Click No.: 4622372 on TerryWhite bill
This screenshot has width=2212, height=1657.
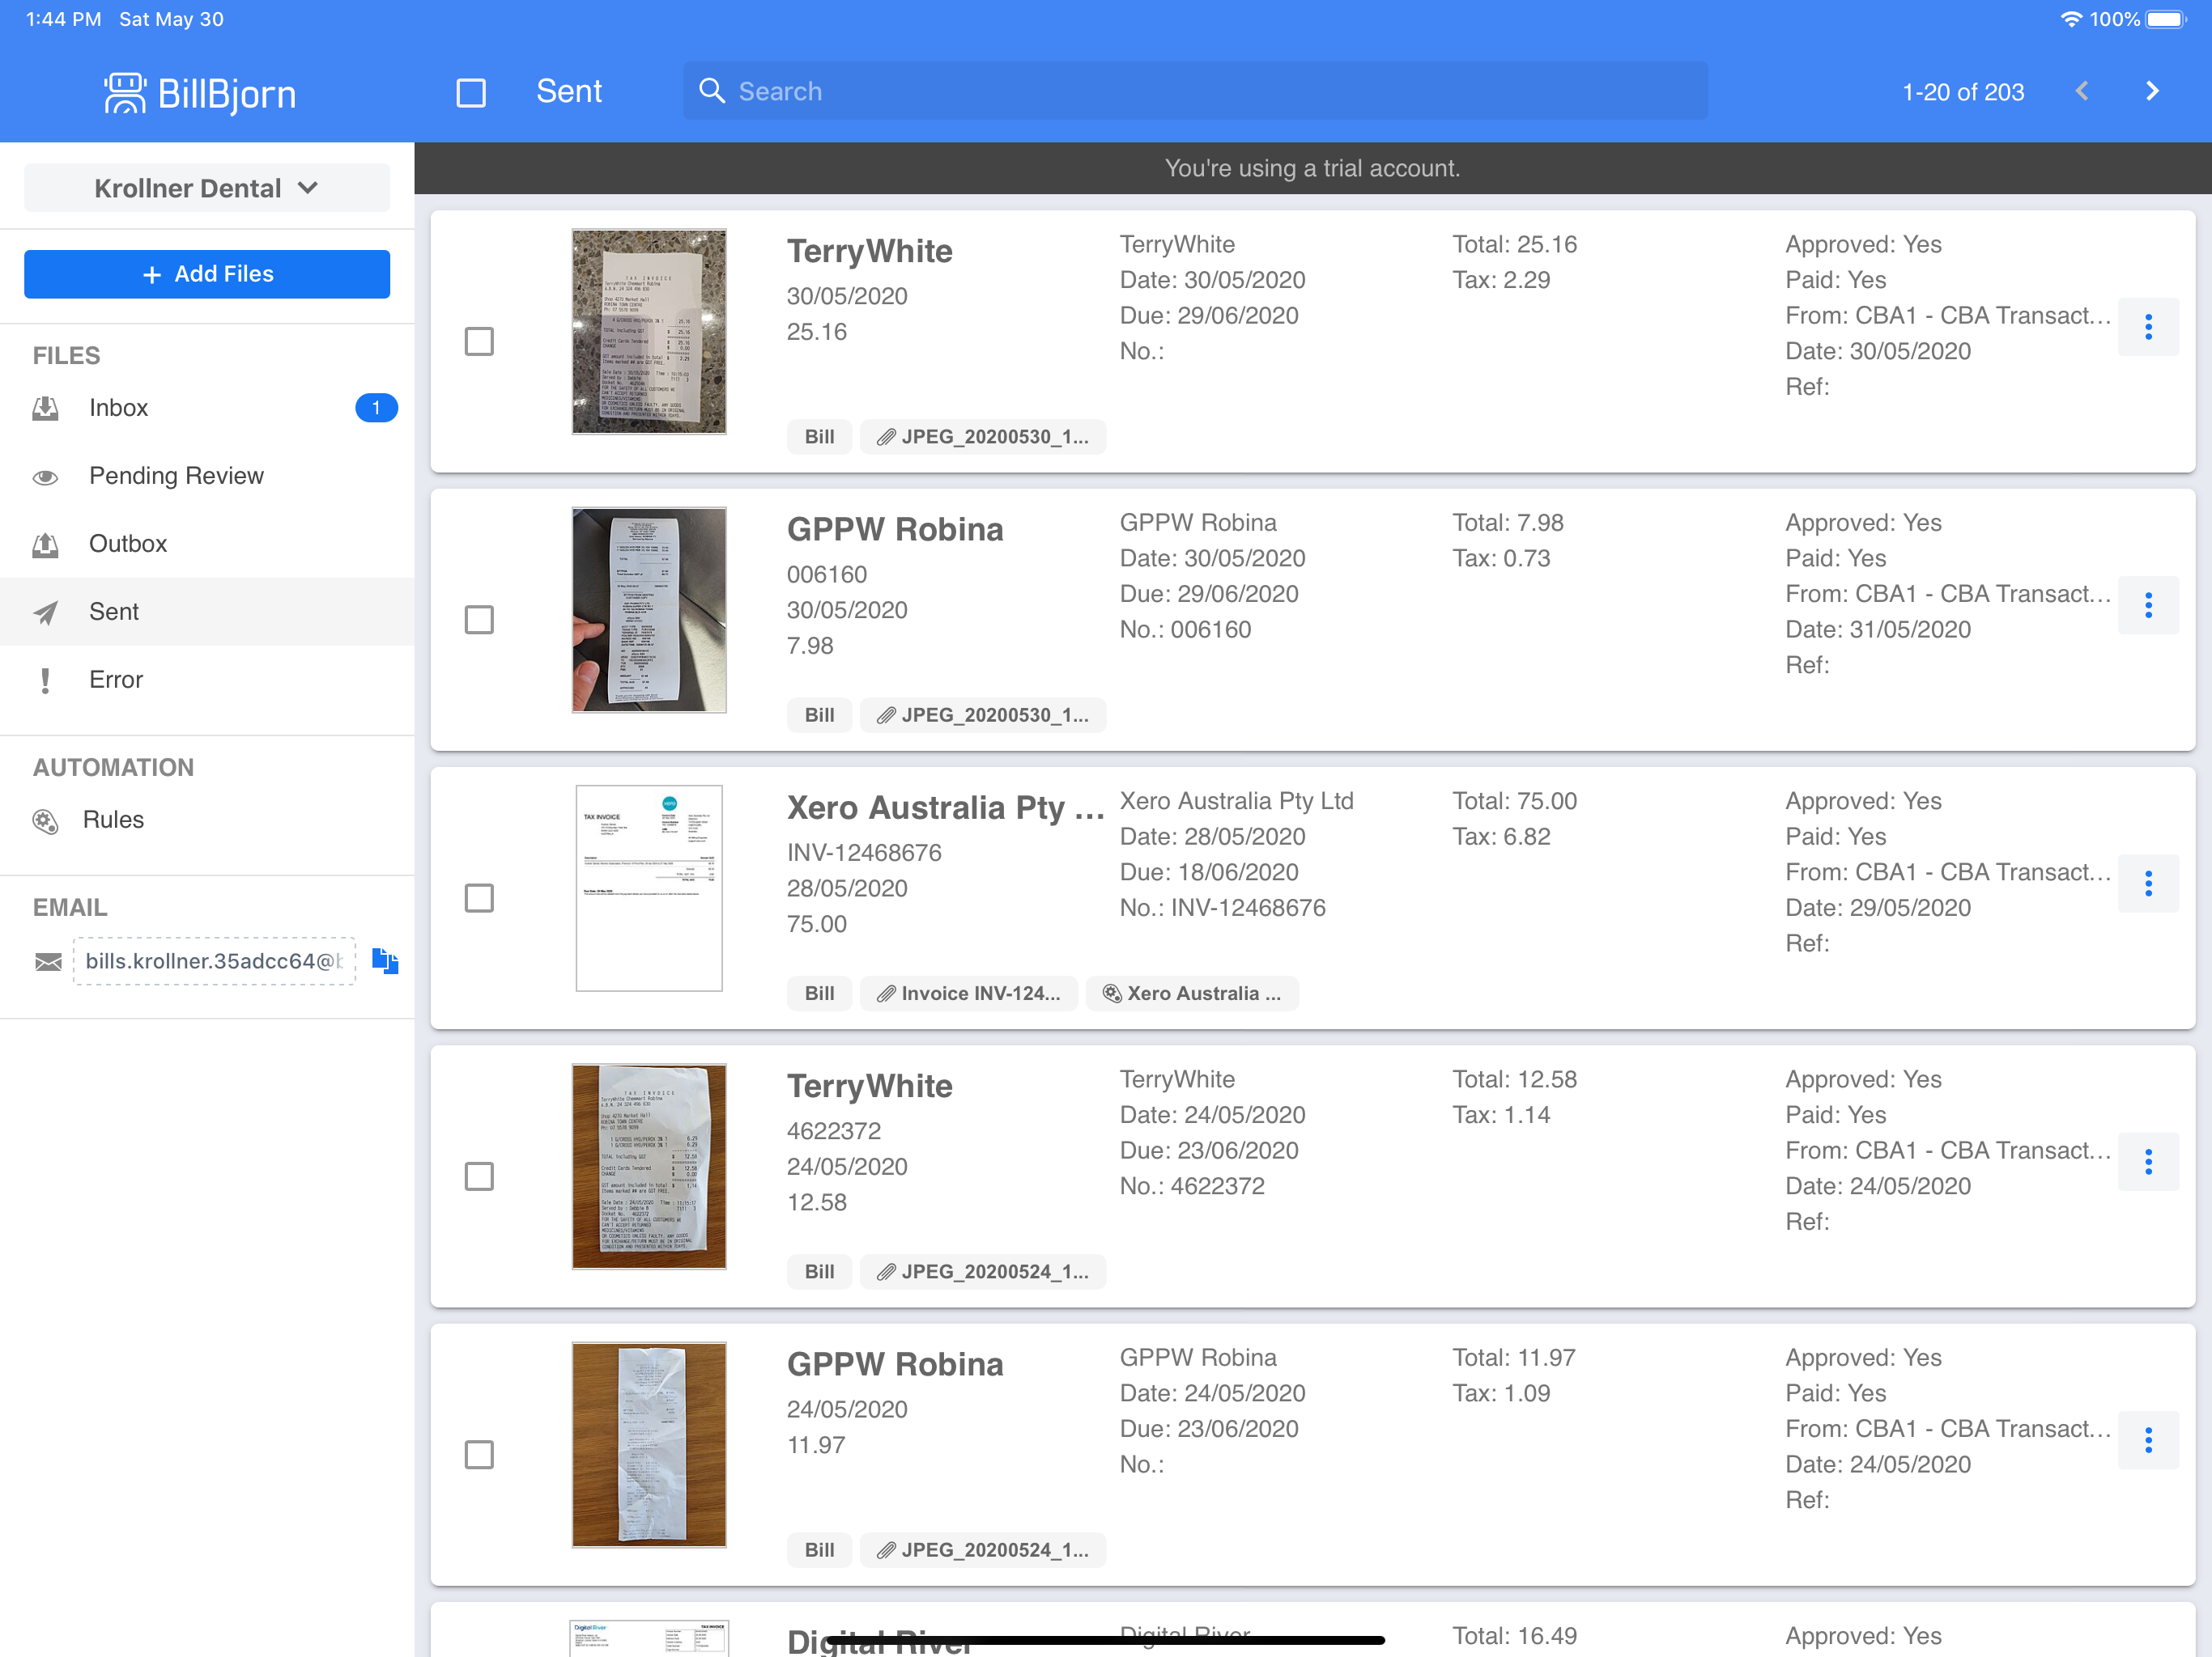click(1192, 1186)
